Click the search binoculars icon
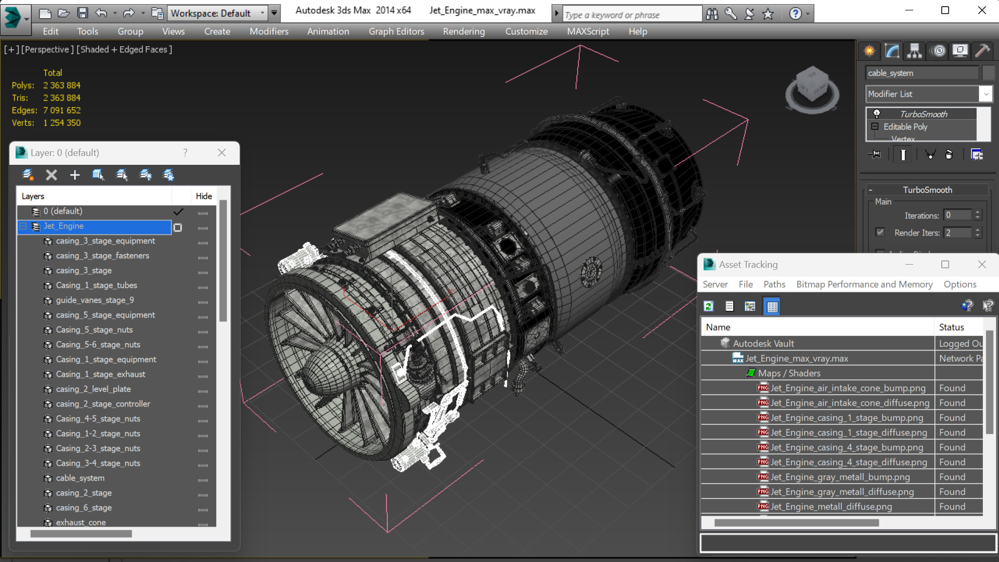 coord(712,14)
